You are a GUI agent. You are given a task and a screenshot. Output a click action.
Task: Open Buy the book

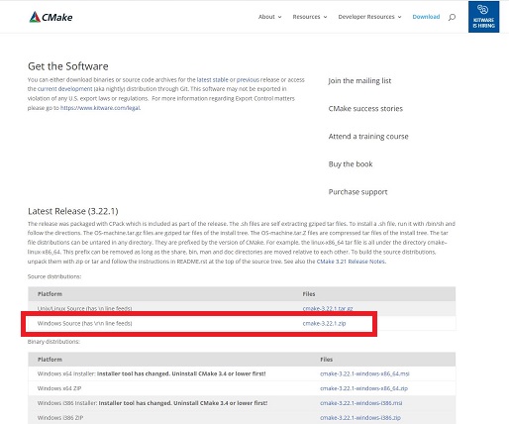pyautogui.click(x=351, y=164)
